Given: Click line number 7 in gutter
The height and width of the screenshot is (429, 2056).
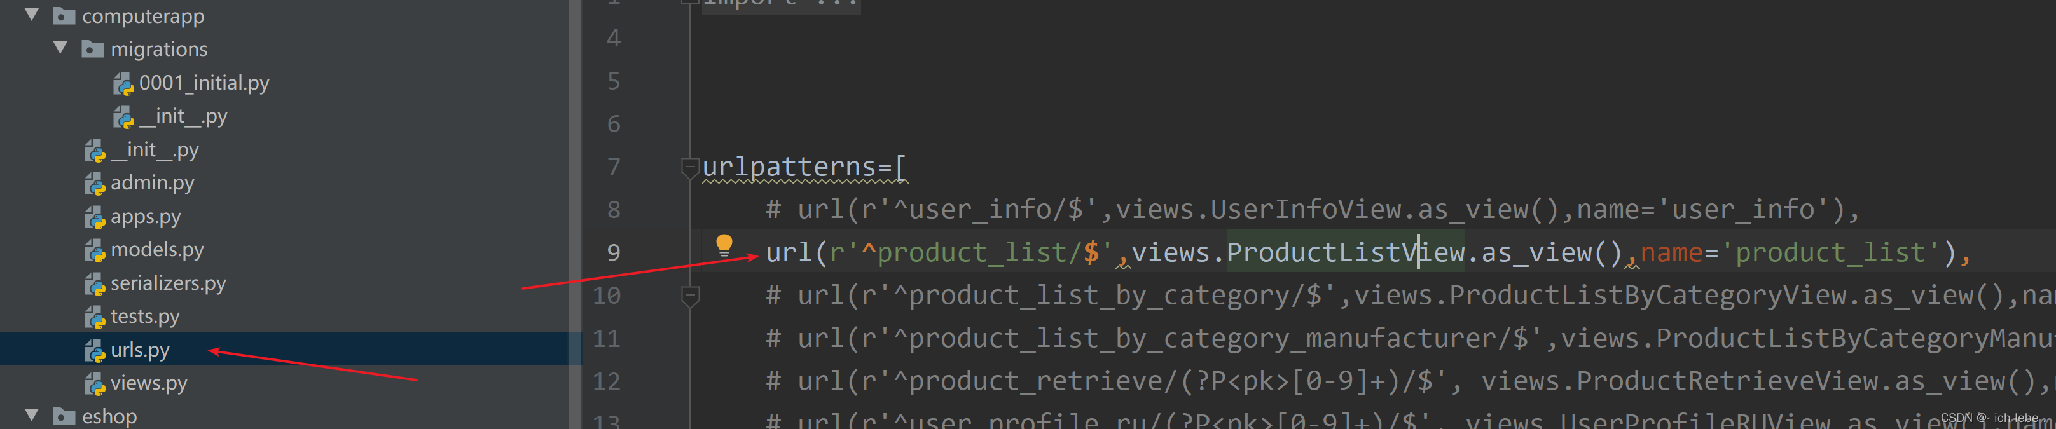Looking at the screenshot, I should [x=613, y=167].
